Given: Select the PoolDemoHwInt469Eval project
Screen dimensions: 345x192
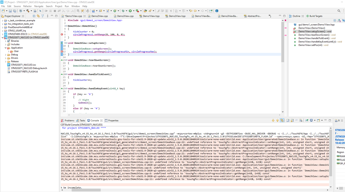Looking at the screenshot, I should pyautogui.click(x=20, y=27).
